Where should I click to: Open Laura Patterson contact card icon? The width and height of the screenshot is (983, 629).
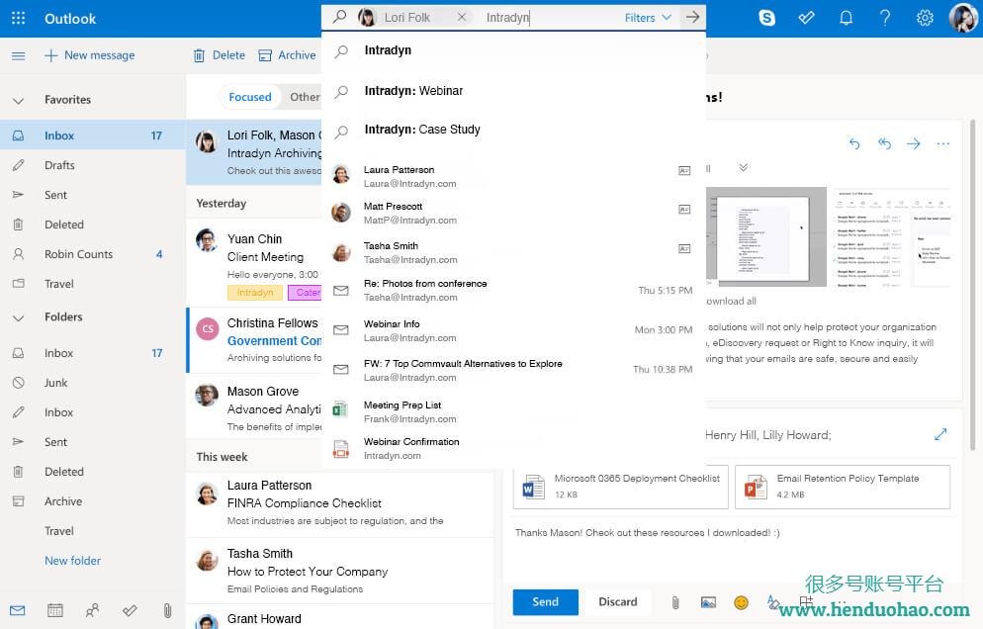pos(684,170)
